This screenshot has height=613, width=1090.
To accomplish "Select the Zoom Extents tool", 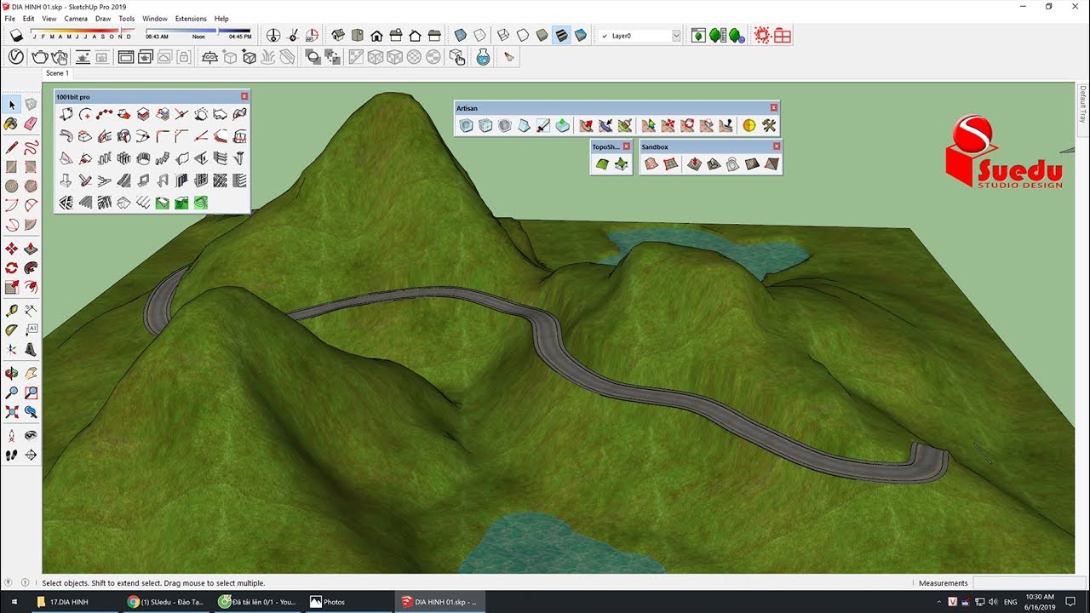I will click(x=12, y=413).
